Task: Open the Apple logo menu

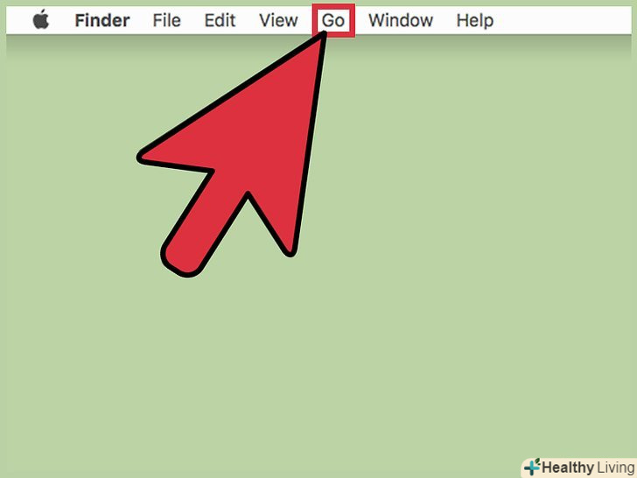Action: pyautogui.click(x=40, y=20)
